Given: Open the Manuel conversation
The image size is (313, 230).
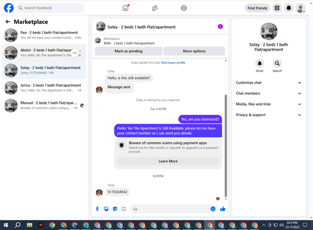Looking at the screenshot, I should point(44,105).
